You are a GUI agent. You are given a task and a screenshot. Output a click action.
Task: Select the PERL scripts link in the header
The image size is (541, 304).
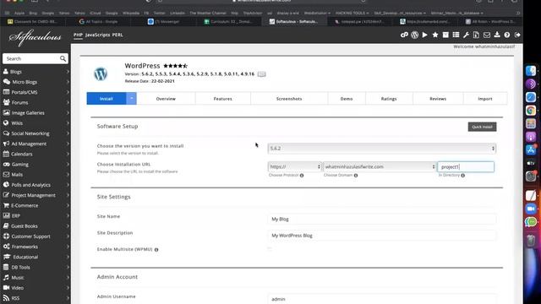click(117, 35)
